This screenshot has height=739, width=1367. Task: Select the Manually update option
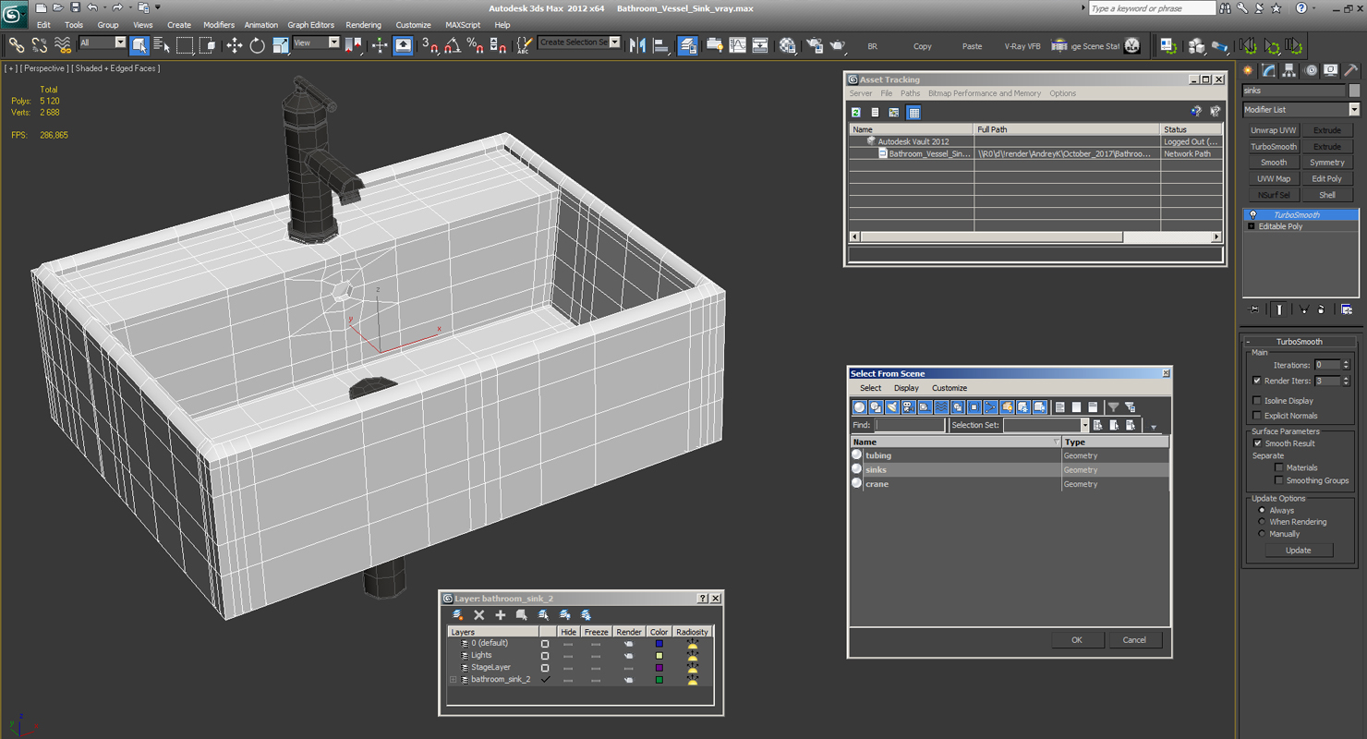tap(1262, 534)
